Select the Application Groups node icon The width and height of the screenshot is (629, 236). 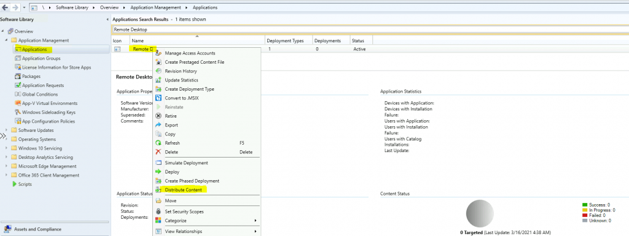18,58
